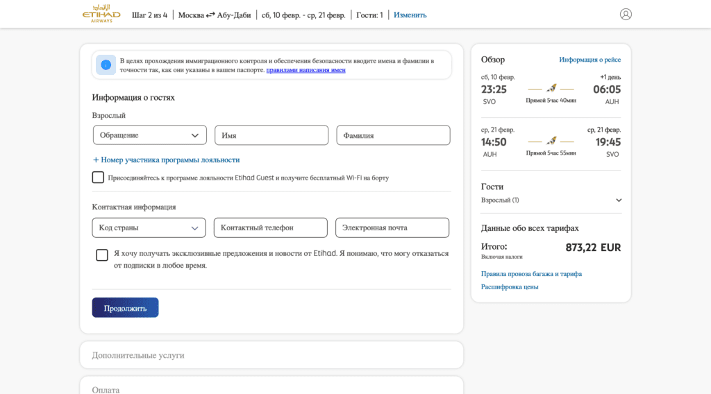Open Информация о рейсе link
This screenshot has width=711, height=394.
click(x=590, y=60)
